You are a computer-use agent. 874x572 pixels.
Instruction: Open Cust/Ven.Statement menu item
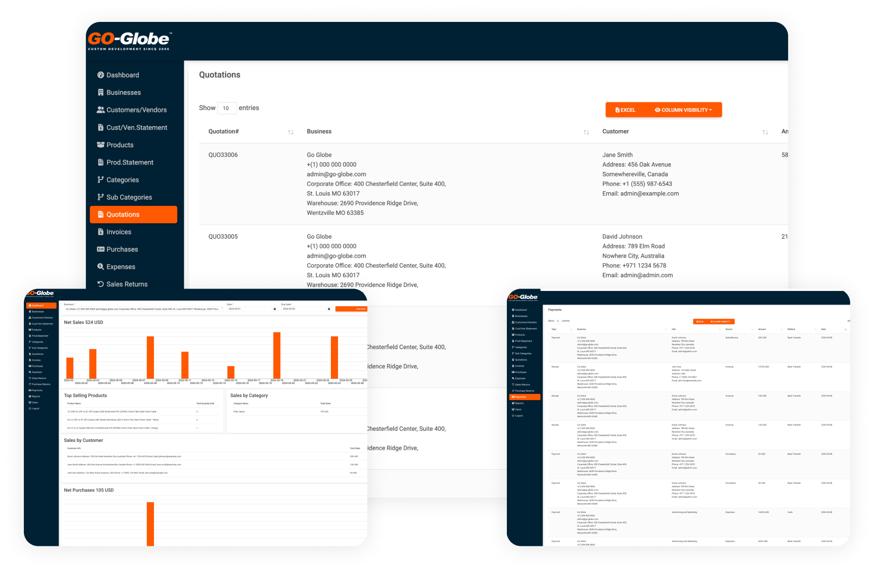[x=136, y=127]
